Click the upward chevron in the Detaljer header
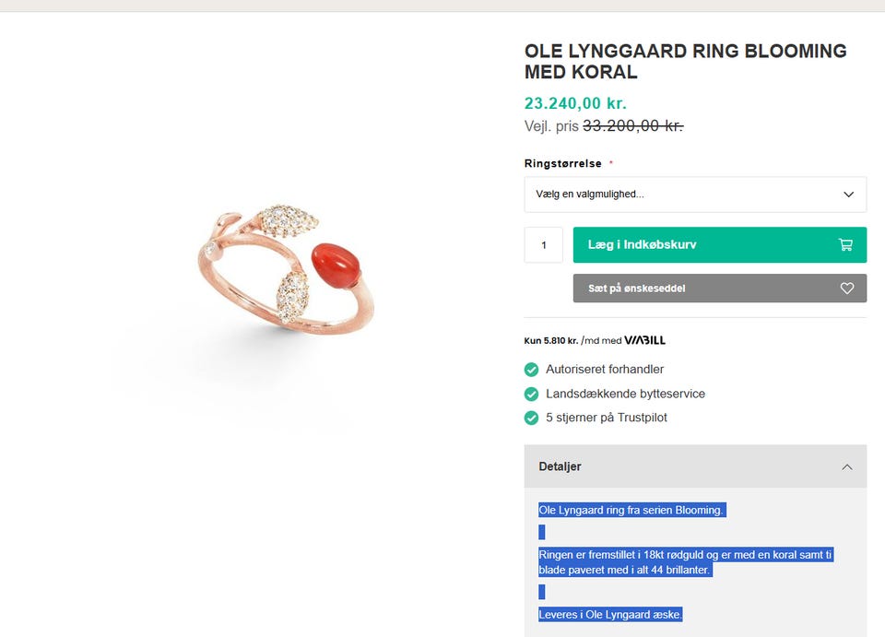885x637 pixels. [847, 466]
